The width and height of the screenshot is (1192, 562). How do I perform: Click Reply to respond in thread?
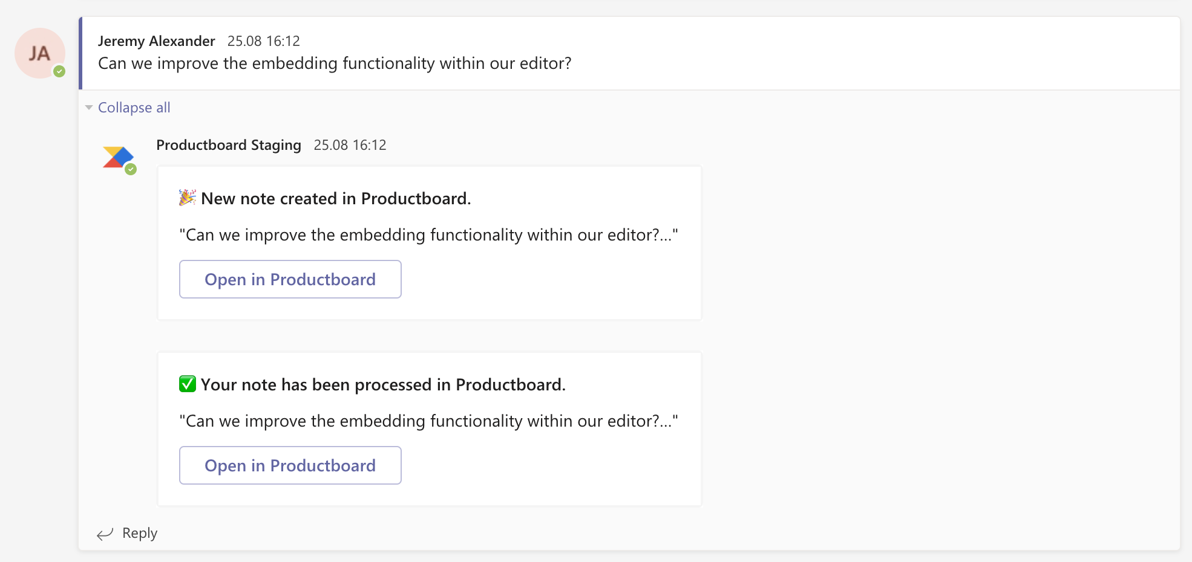pos(140,533)
